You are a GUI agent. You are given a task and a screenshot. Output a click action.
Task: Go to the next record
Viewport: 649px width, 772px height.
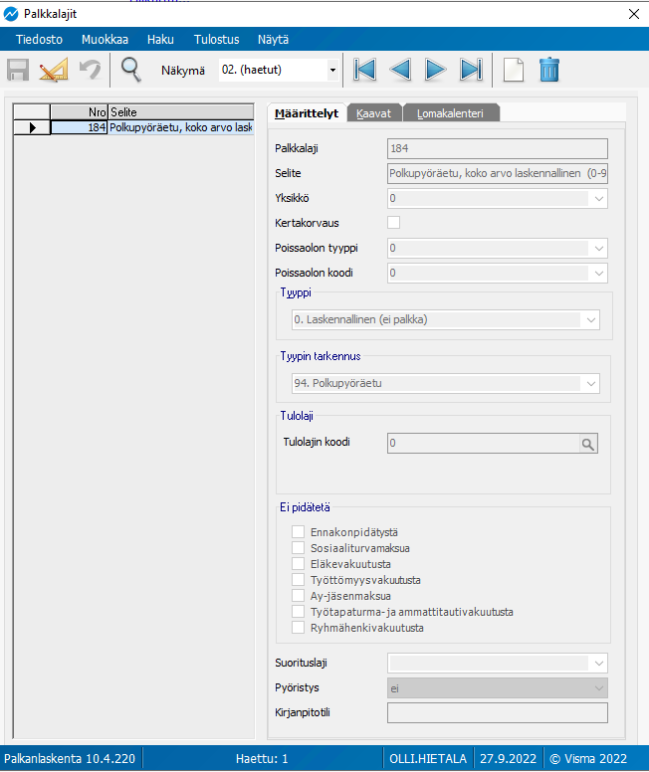436,70
